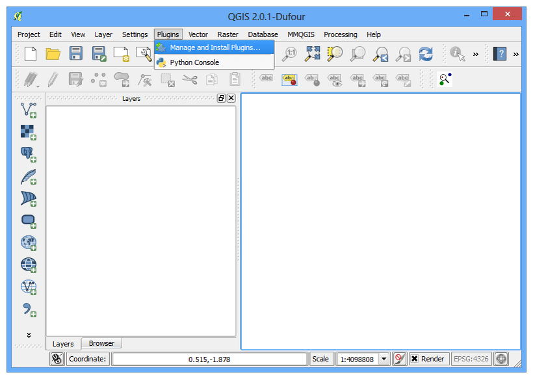The width and height of the screenshot is (533, 379).
Task: Open the Processing menu
Action: [340, 34]
